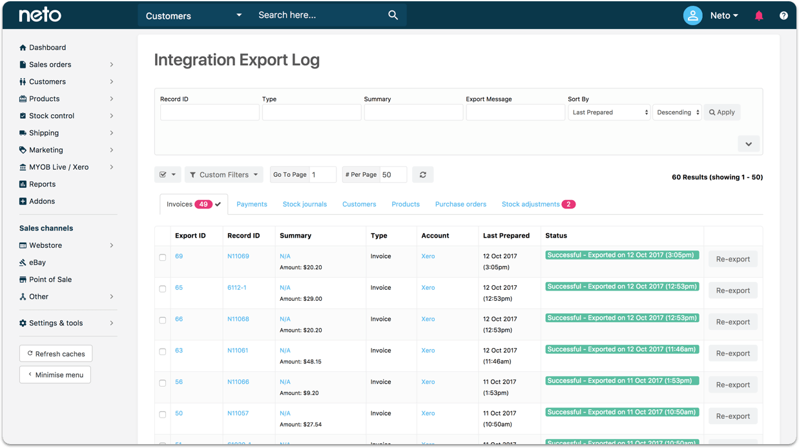Image resolution: width=799 pixels, height=448 pixels.
Task: Click the Products briefcase icon
Action: point(23,99)
